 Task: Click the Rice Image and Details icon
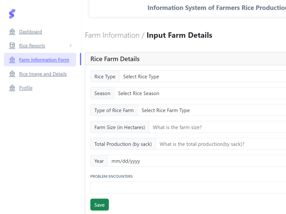[x=12, y=74]
